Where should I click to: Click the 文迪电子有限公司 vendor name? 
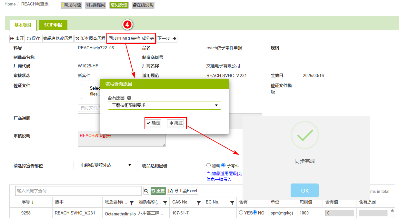click(223, 66)
